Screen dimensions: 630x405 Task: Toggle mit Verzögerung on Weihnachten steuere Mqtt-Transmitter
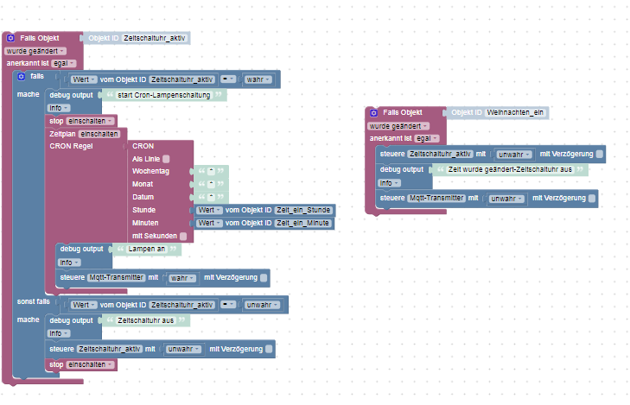tap(592, 199)
